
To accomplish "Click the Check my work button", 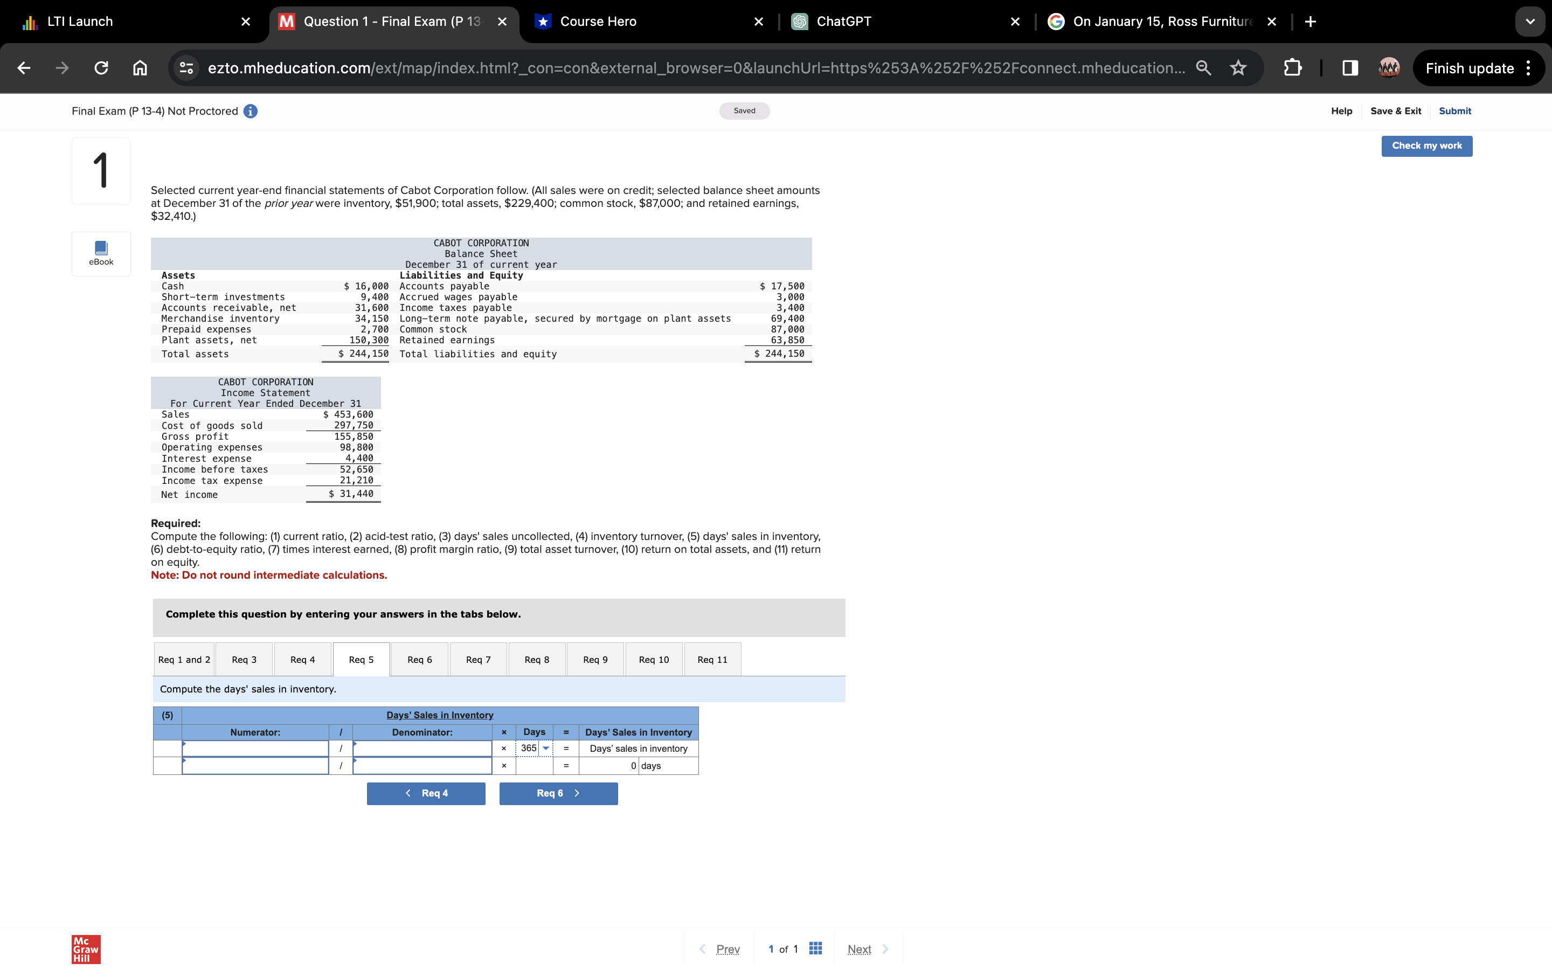I will click(1426, 145).
